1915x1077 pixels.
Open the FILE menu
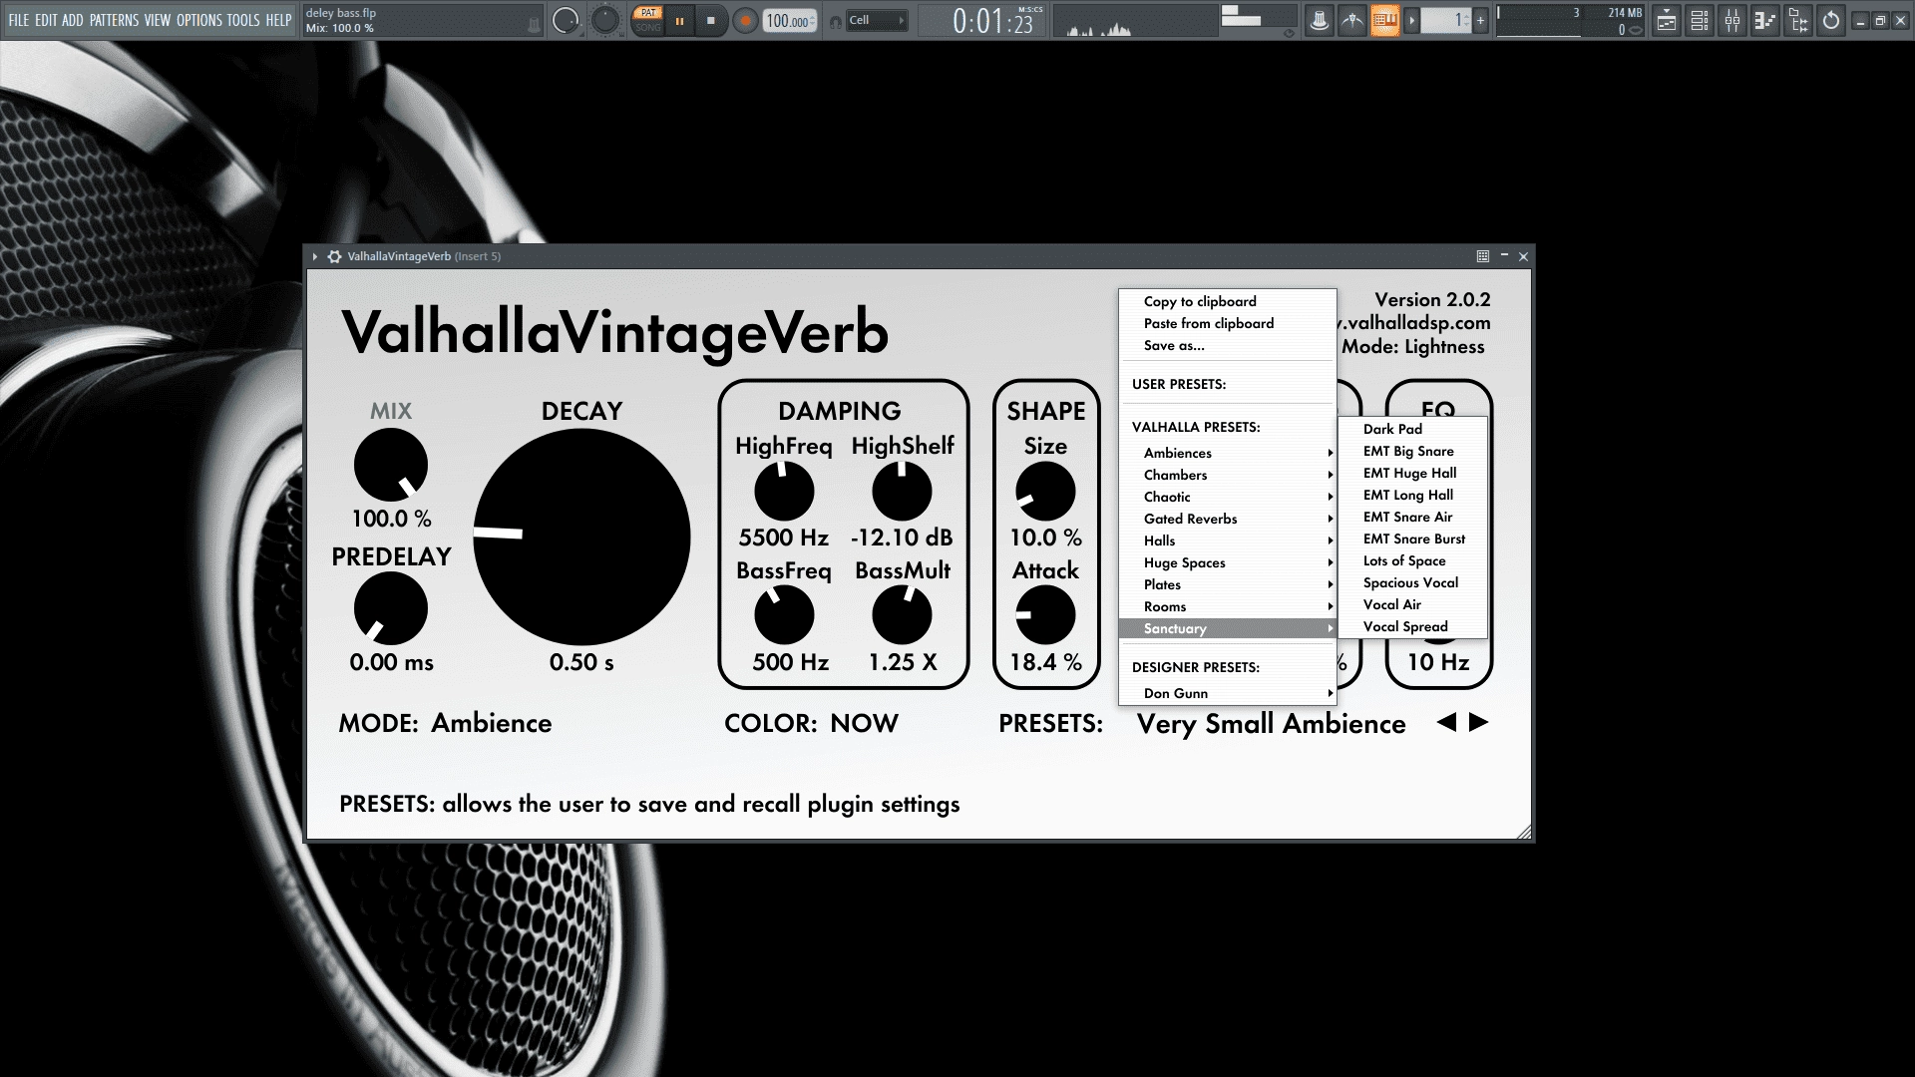[x=18, y=20]
